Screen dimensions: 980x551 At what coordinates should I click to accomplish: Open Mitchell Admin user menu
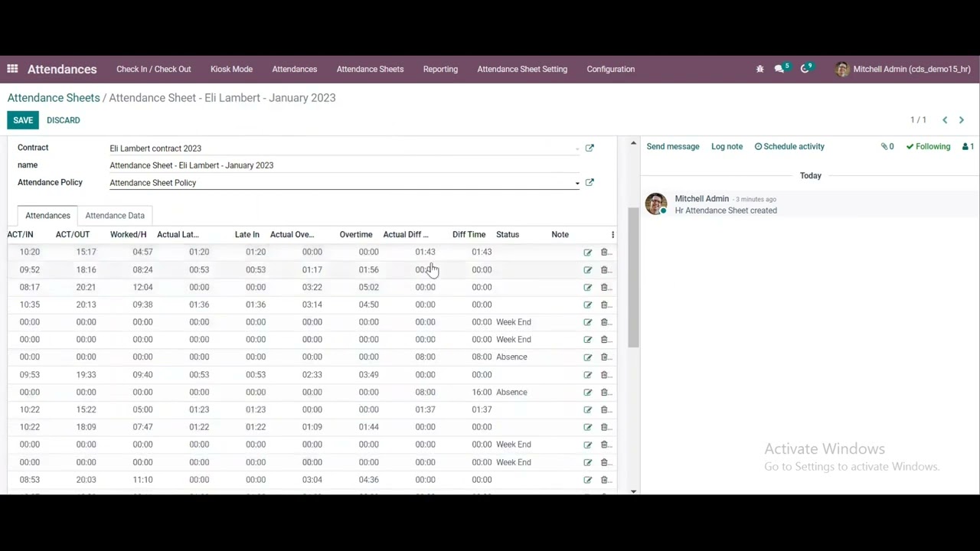point(903,69)
